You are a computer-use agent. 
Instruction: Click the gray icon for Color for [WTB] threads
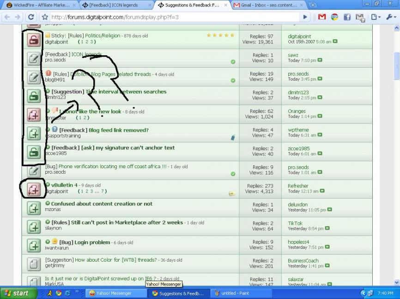[x=34, y=264]
